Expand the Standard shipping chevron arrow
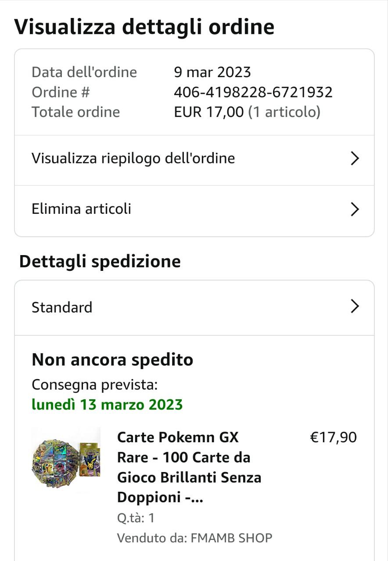Screen dimensions: 388x561 [x=355, y=307]
